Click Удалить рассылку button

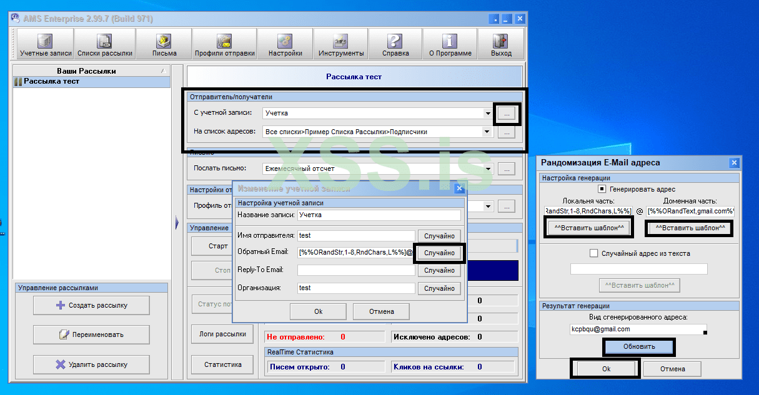click(91, 364)
